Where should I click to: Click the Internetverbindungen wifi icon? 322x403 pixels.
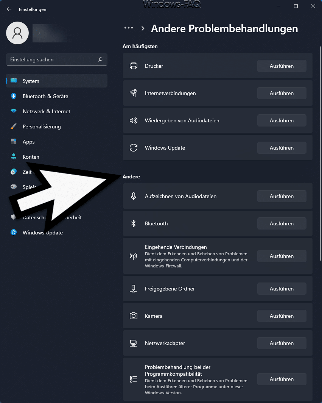[x=134, y=93]
